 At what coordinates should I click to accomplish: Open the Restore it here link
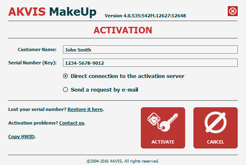(85, 109)
